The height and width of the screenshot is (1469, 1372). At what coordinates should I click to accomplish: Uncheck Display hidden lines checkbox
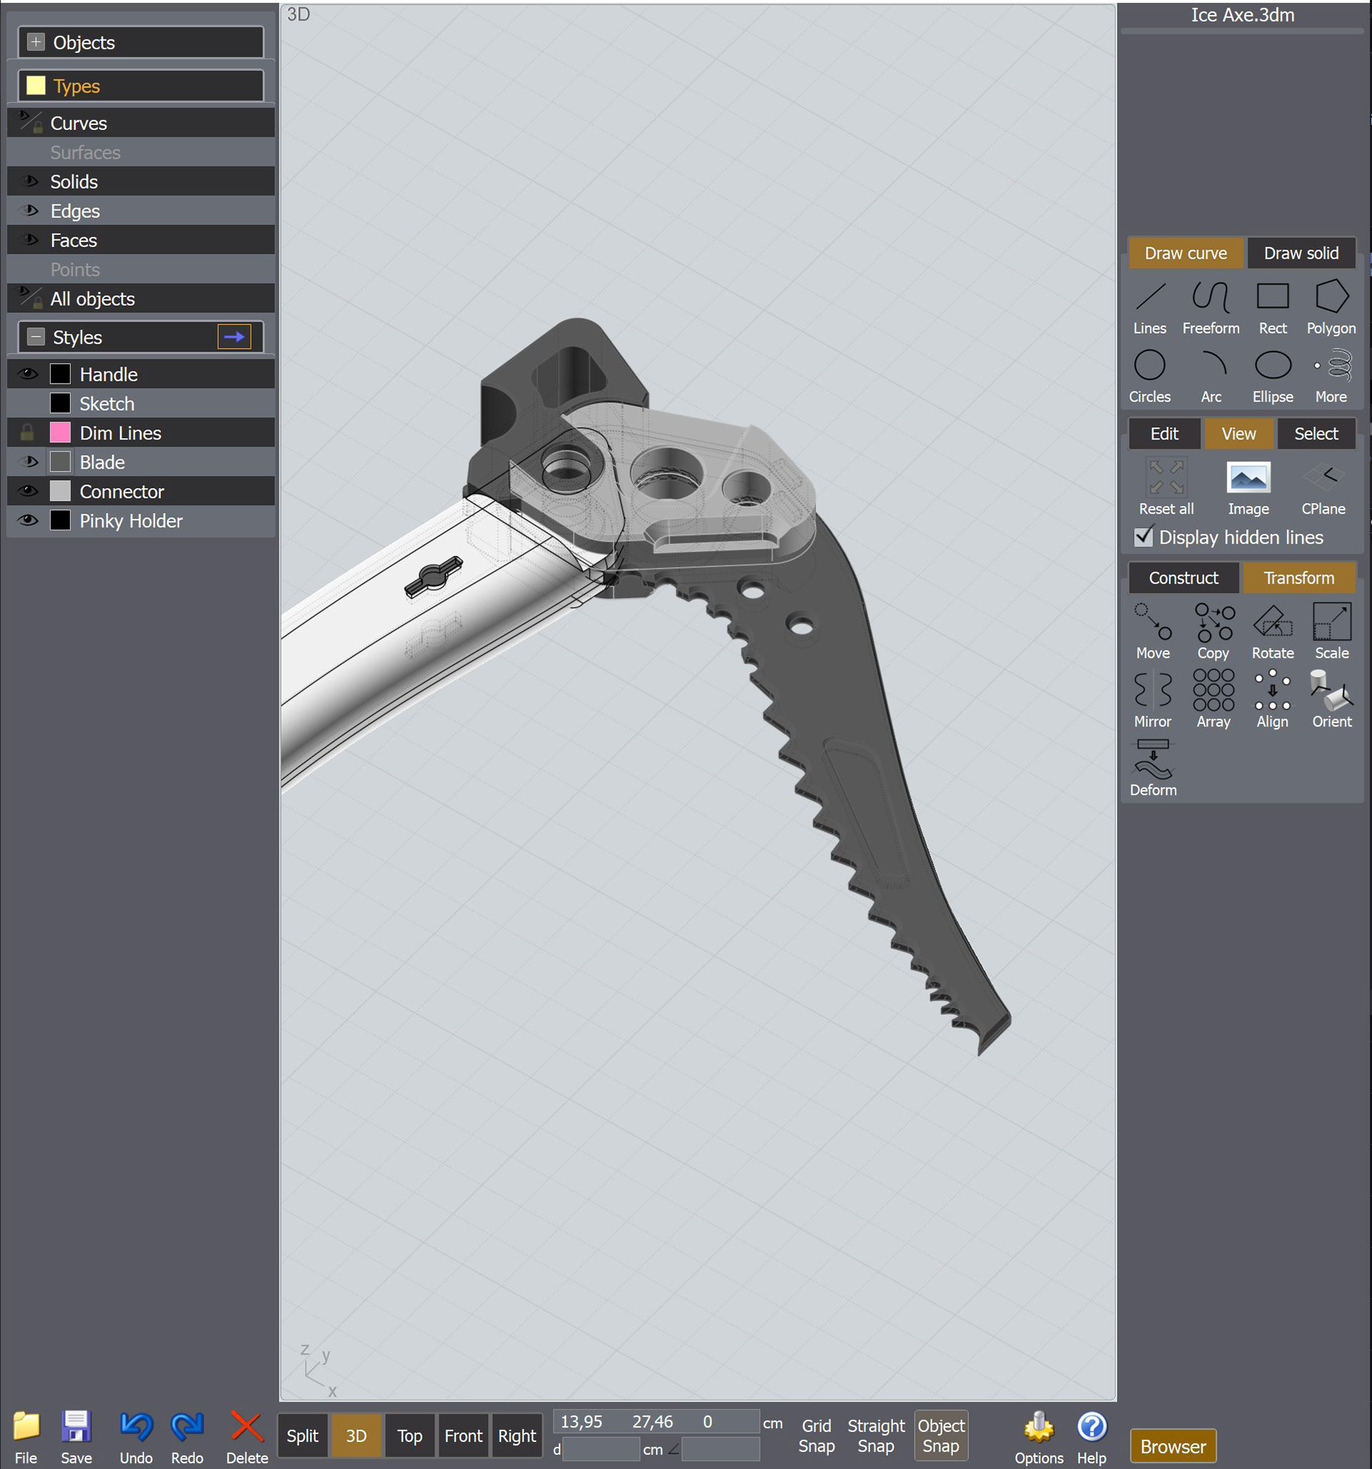[x=1143, y=537]
